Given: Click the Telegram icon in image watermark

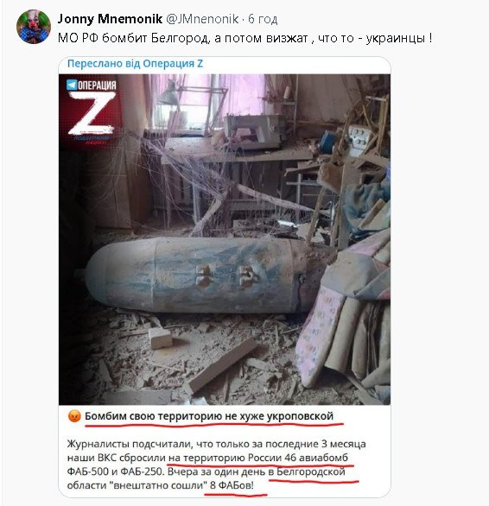Looking at the screenshot, I should [x=72, y=85].
